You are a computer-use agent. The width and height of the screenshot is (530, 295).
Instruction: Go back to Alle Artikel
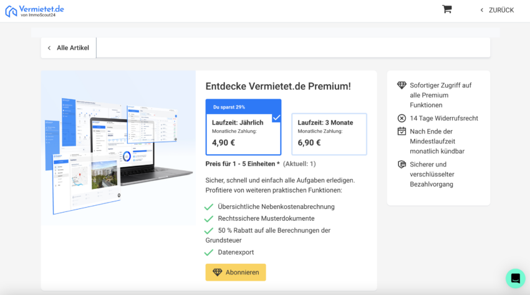(x=69, y=48)
